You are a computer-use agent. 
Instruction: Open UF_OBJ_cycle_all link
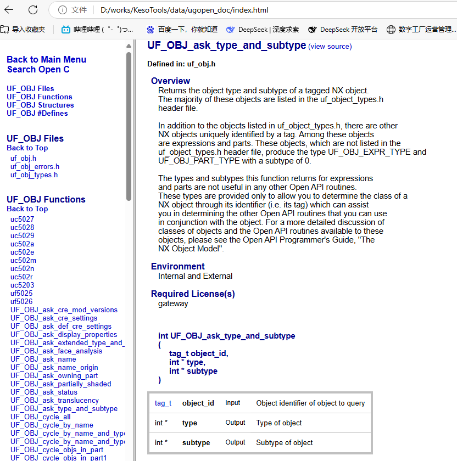point(41,417)
